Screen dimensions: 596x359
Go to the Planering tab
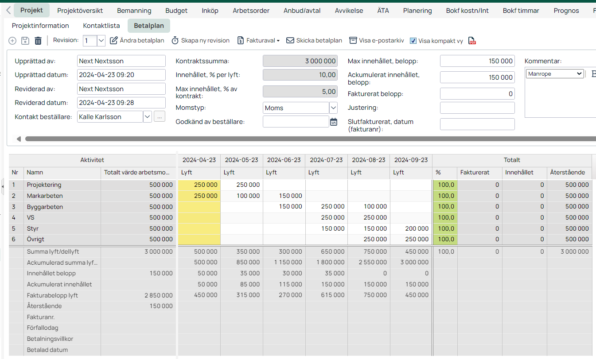pos(417,11)
